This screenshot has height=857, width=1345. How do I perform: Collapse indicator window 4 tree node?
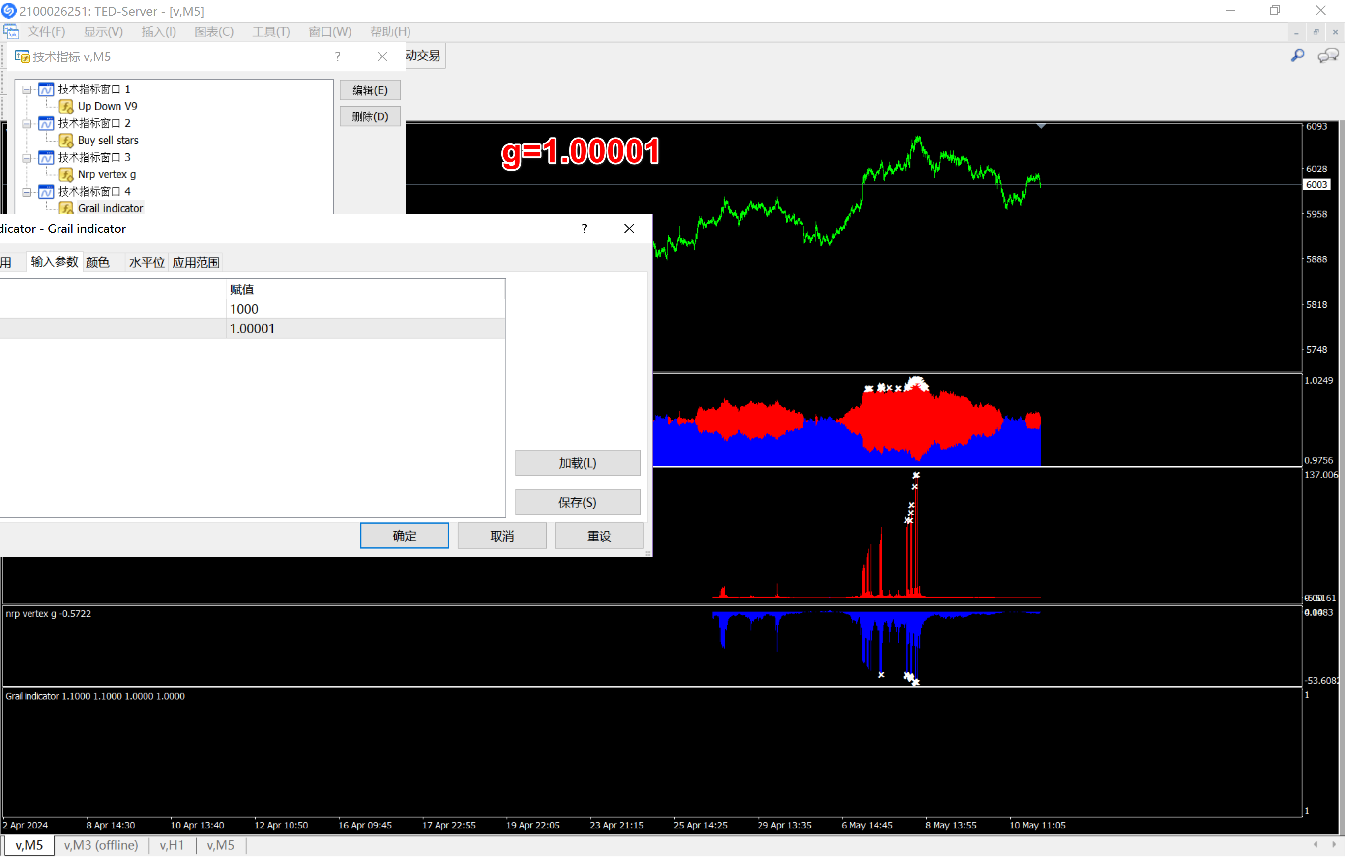click(26, 192)
